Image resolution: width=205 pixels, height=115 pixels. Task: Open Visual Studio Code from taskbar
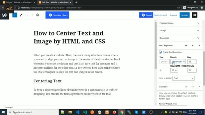(x=78, y=112)
